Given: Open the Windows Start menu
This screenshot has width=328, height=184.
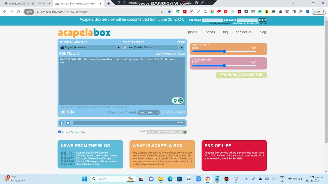Looking at the screenshot, I should click(x=84, y=179).
